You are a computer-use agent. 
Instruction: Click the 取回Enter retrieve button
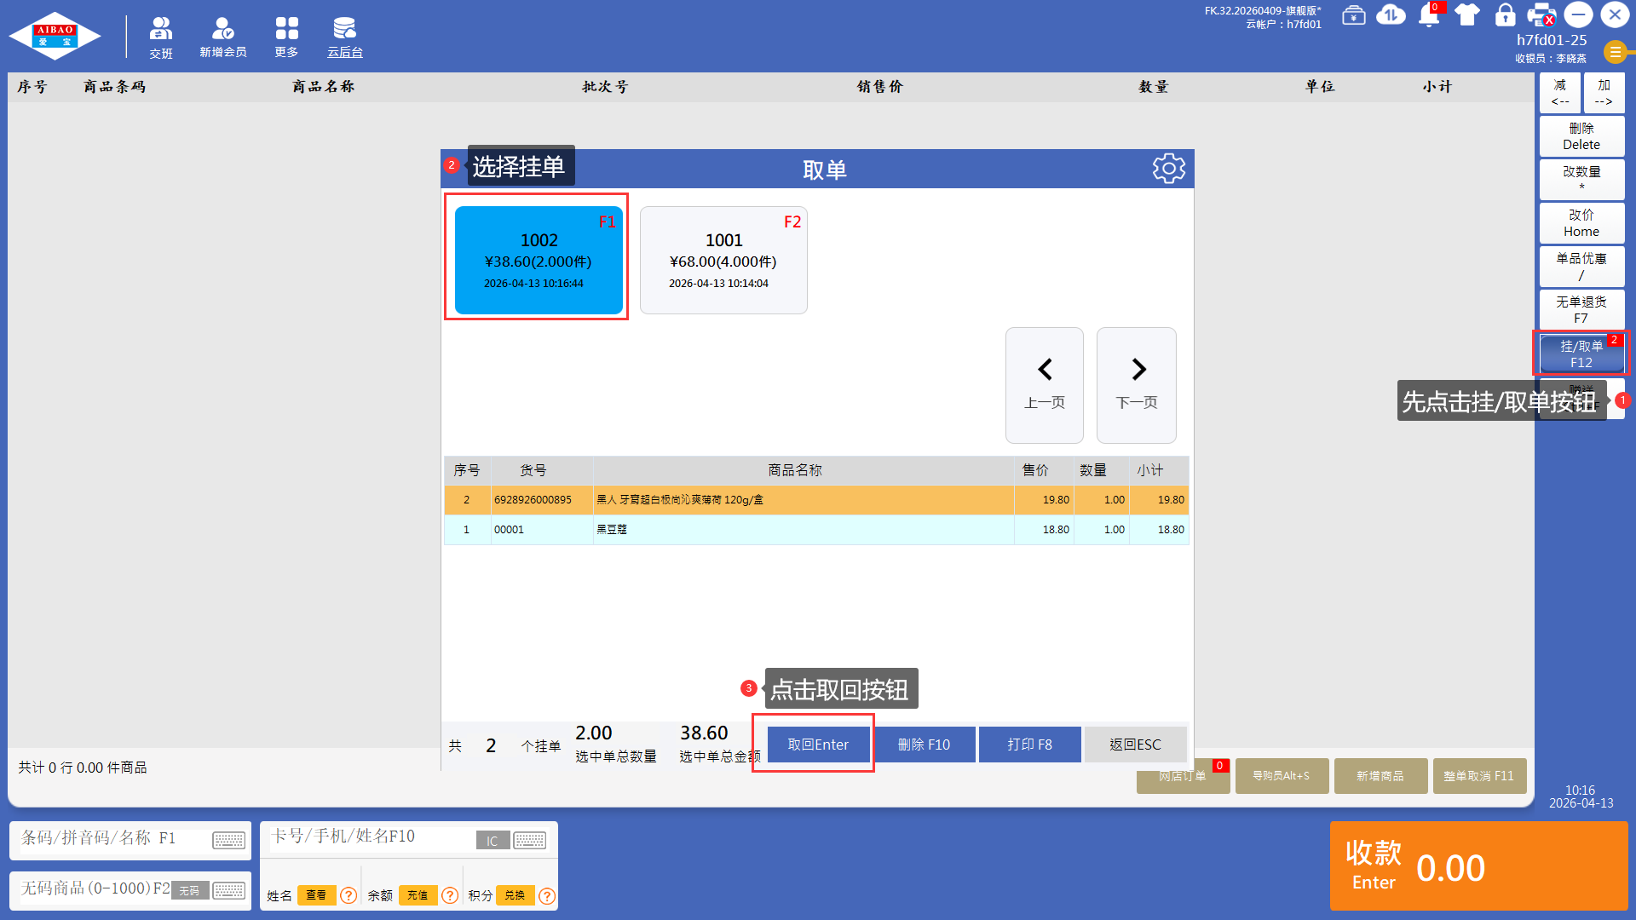pyautogui.click(x=818, y=745)
